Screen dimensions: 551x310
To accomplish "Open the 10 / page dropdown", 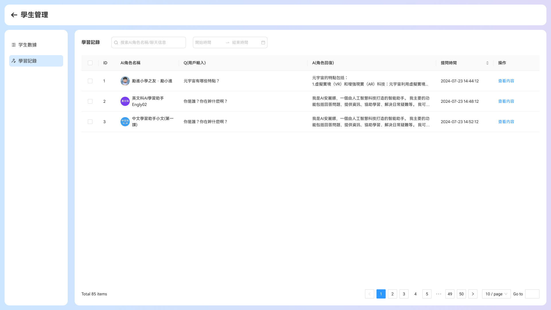I will [496, 294].
